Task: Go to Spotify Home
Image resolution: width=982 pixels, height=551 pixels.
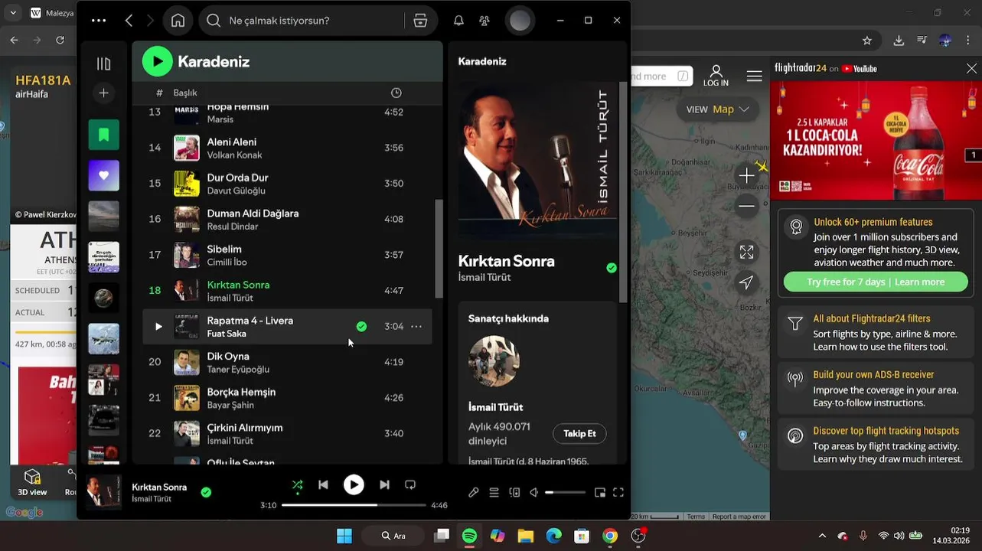Action: point(178,21)
